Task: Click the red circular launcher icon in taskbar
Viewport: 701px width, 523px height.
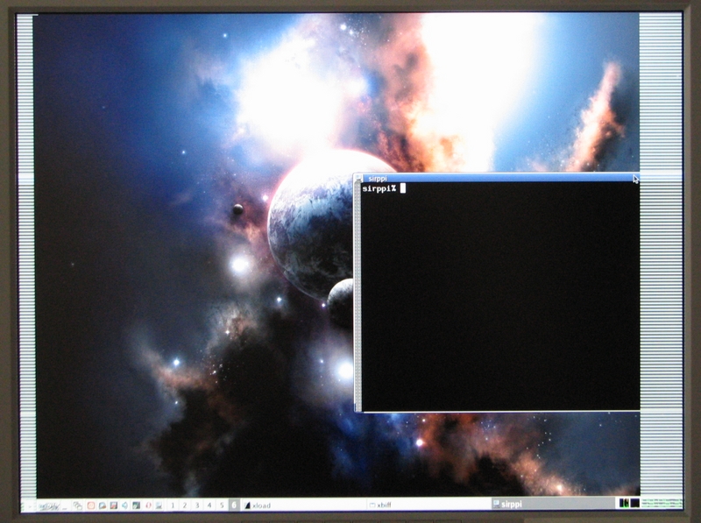Action: [x=91, y=505]
